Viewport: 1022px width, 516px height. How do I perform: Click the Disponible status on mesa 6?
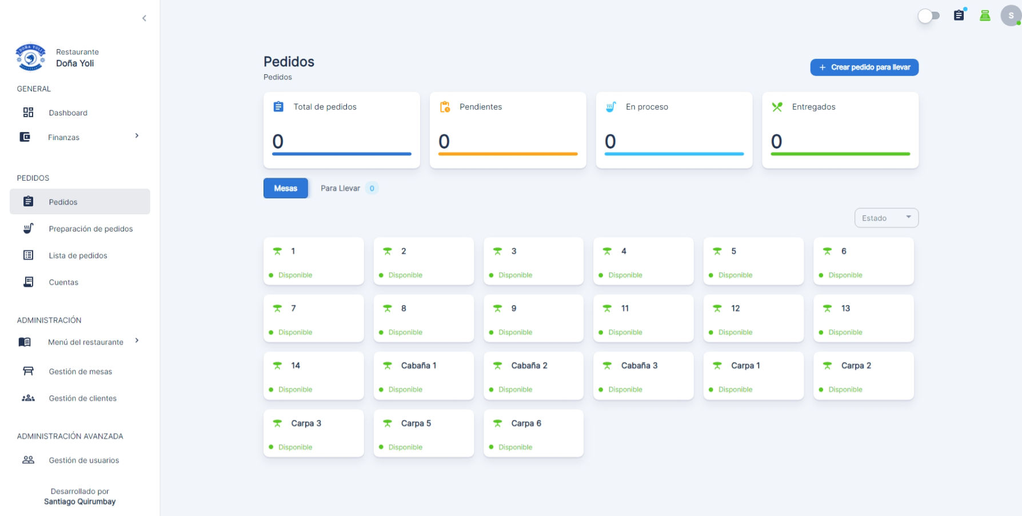[845, 275]
